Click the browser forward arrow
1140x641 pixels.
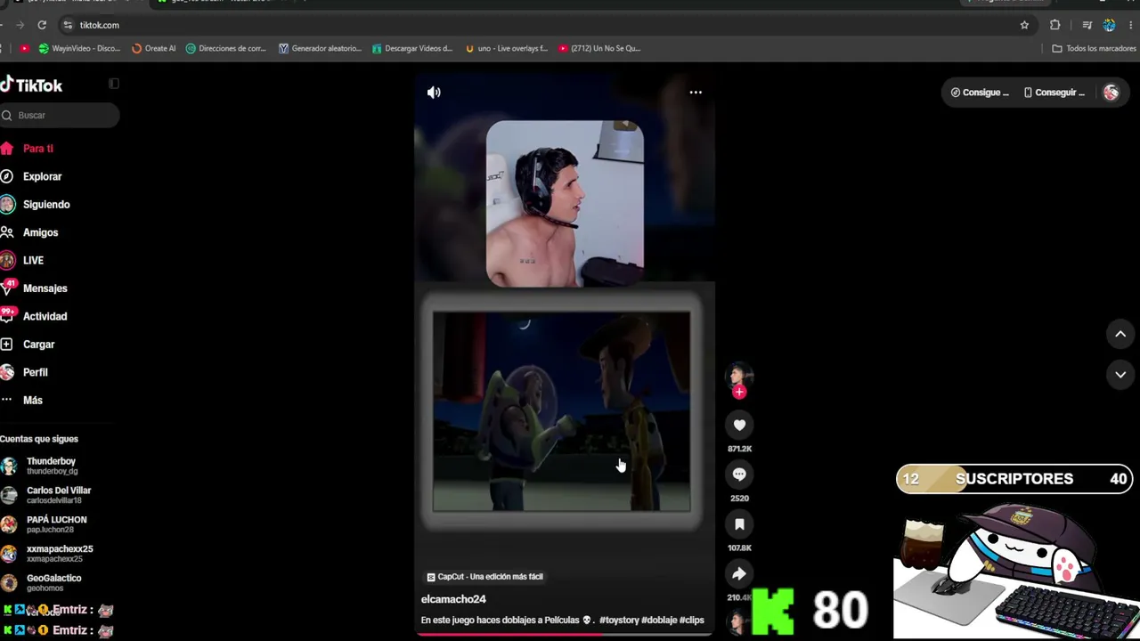tap(21, 25)
